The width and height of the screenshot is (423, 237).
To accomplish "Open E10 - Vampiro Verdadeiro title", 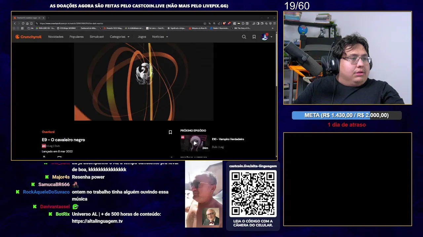I will point(228,139).
